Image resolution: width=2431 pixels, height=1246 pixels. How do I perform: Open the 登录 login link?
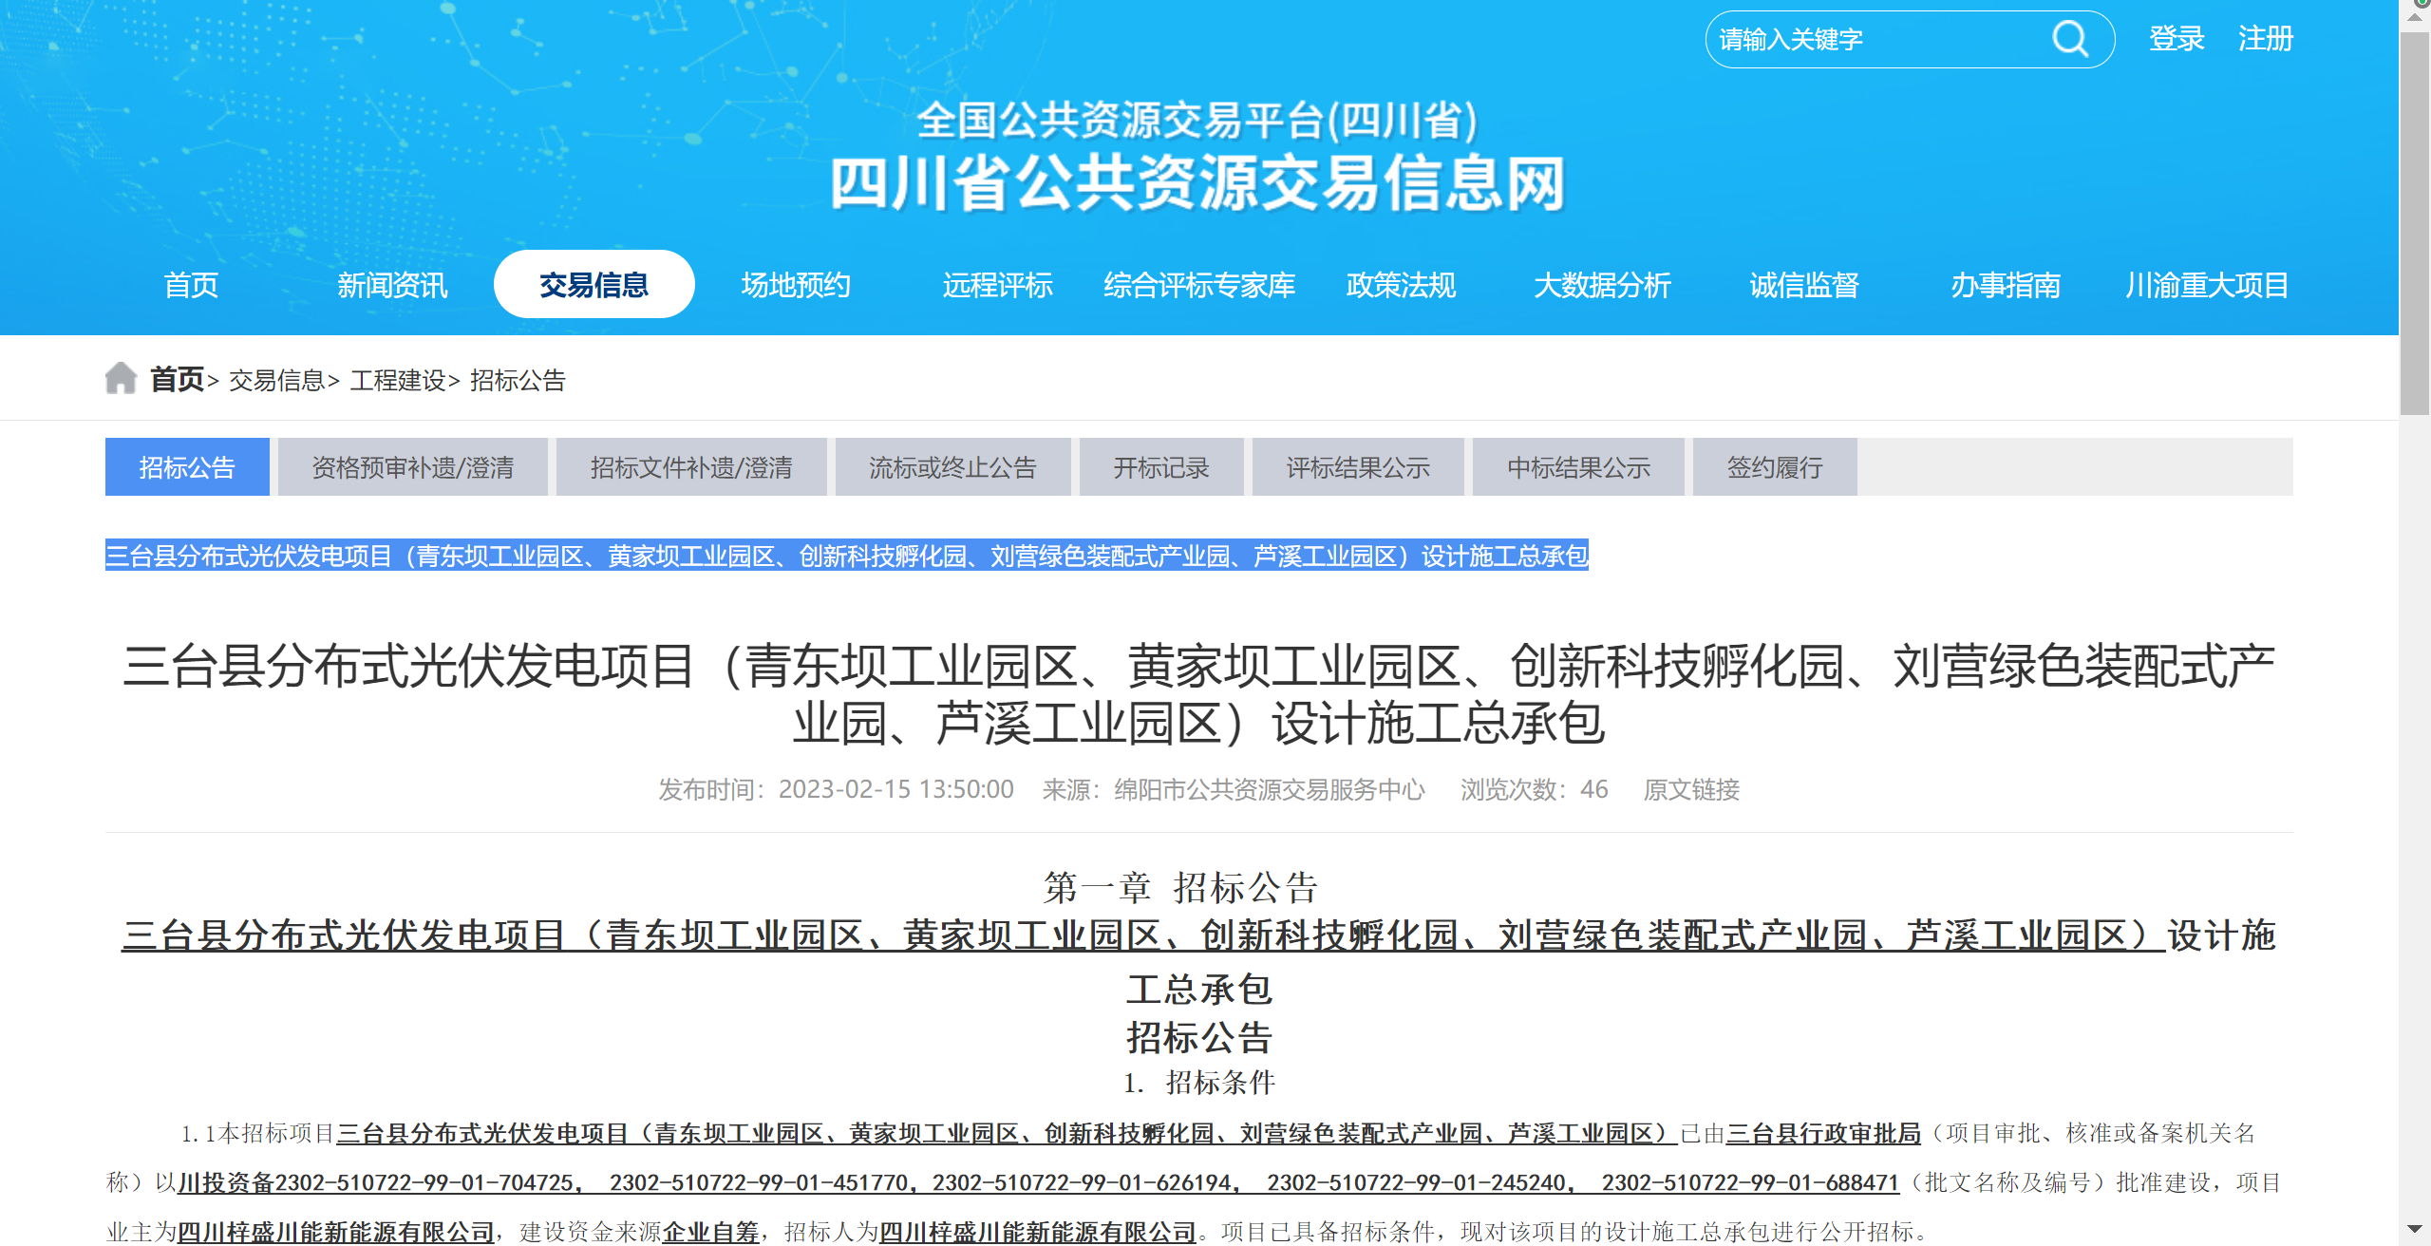[x=2177, y=39]
